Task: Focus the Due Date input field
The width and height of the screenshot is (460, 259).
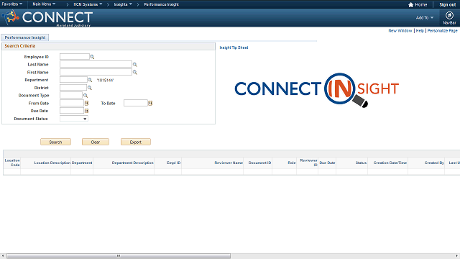Action: pos(72,111)
